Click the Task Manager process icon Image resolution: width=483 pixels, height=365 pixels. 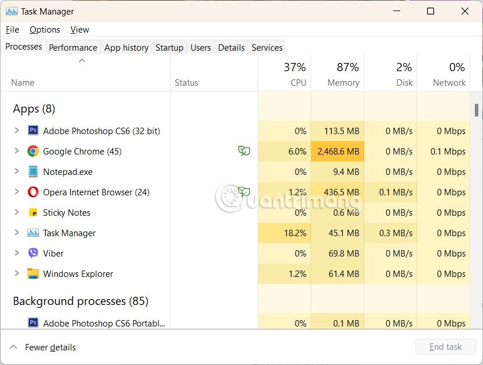[x=33, y=233]
